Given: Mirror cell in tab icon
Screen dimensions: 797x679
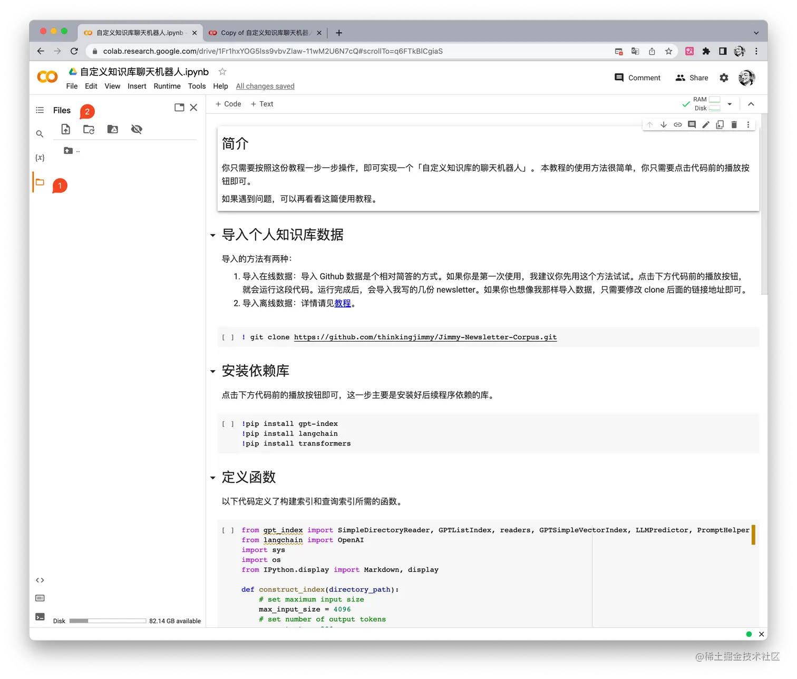Looking at the screenshot, I should click(720, 124).
